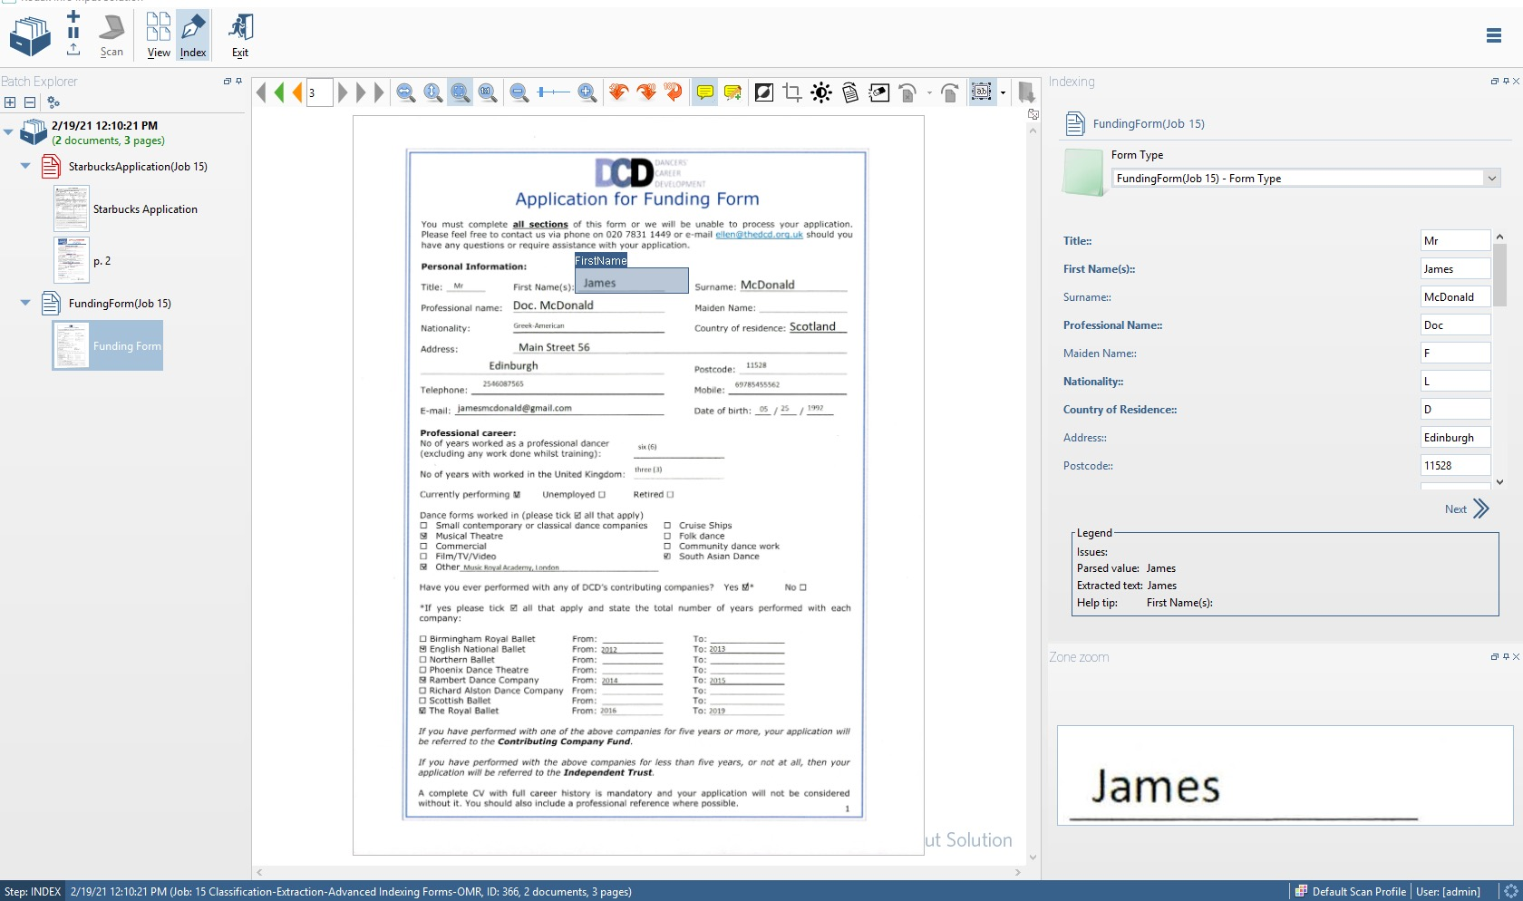Open the hamburger menu at top right
The width and height of the screenshot is (1523, 901).
(x=1494, y=35)
